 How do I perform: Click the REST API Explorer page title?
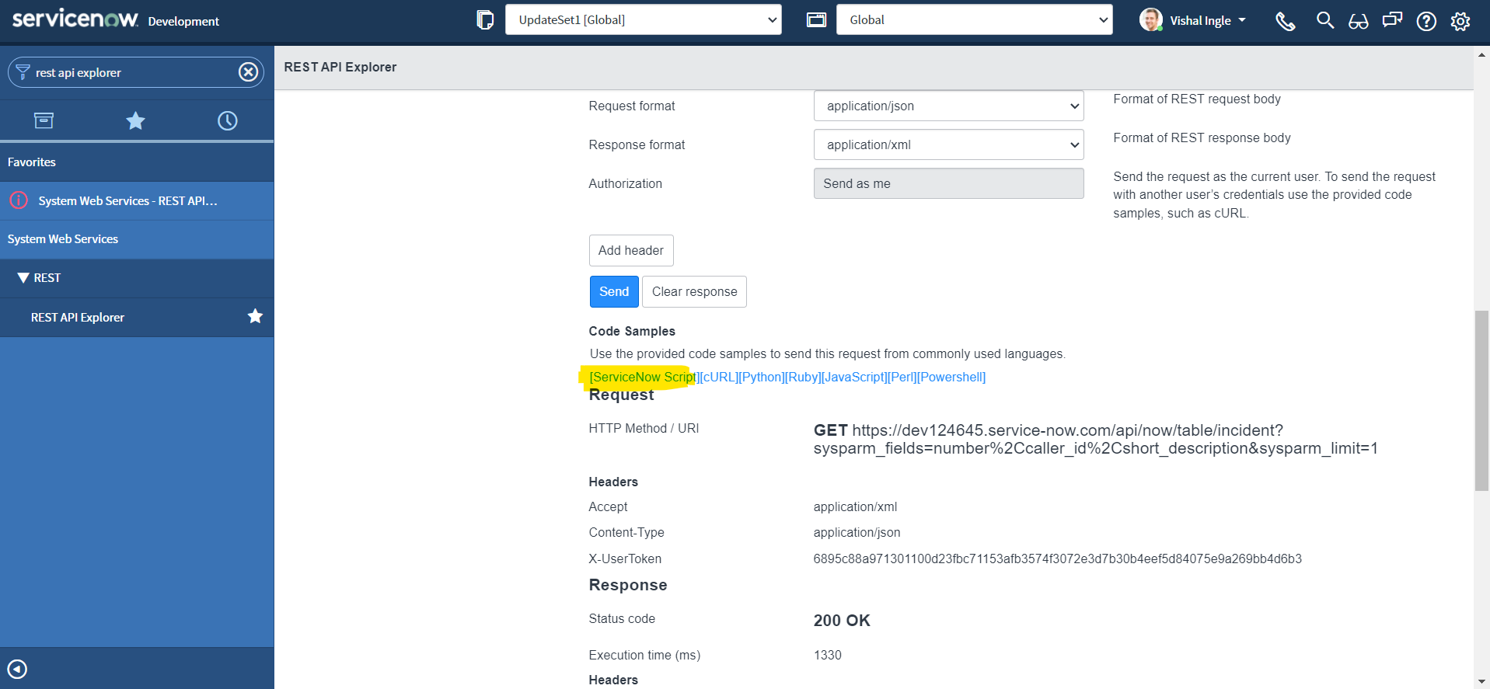[340, 67]
